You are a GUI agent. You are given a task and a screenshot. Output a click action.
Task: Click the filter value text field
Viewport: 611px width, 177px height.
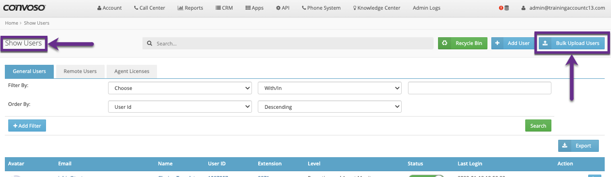[480, 88]
